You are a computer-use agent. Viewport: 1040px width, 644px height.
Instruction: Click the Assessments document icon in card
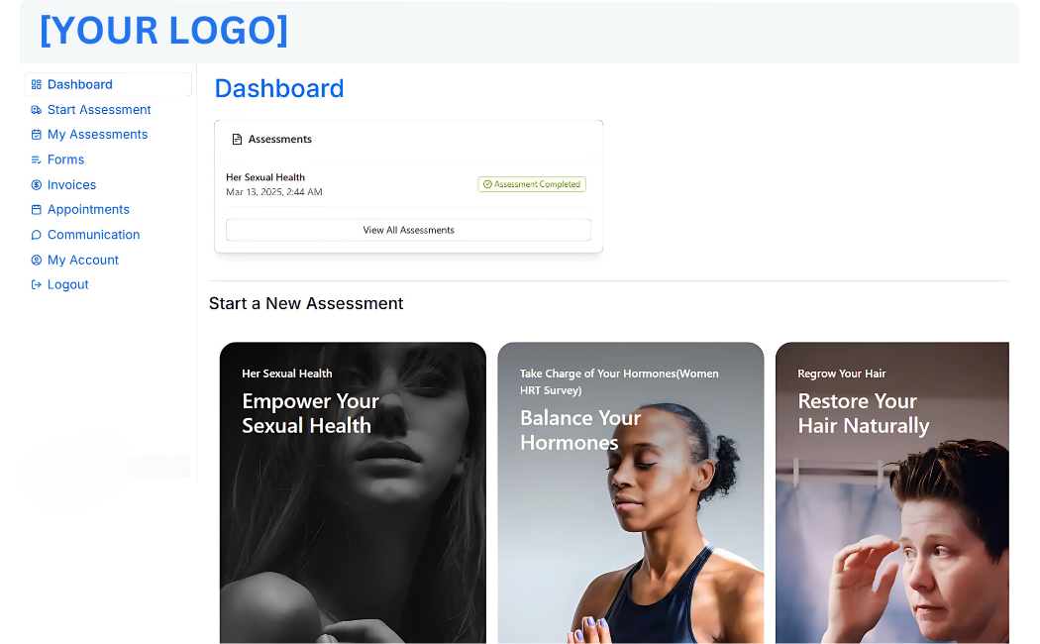click(237, 140)
